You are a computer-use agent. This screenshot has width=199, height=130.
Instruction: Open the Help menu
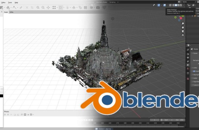click(16, 2)
